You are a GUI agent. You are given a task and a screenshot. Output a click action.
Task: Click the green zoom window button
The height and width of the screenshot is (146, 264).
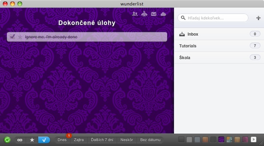click(20, 4)
